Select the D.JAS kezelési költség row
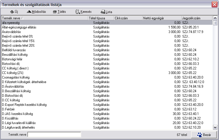The image size is (219, 140). tap(107, 114)
